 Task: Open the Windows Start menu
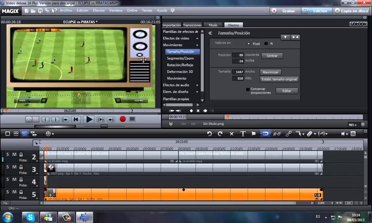coord(7,217)
